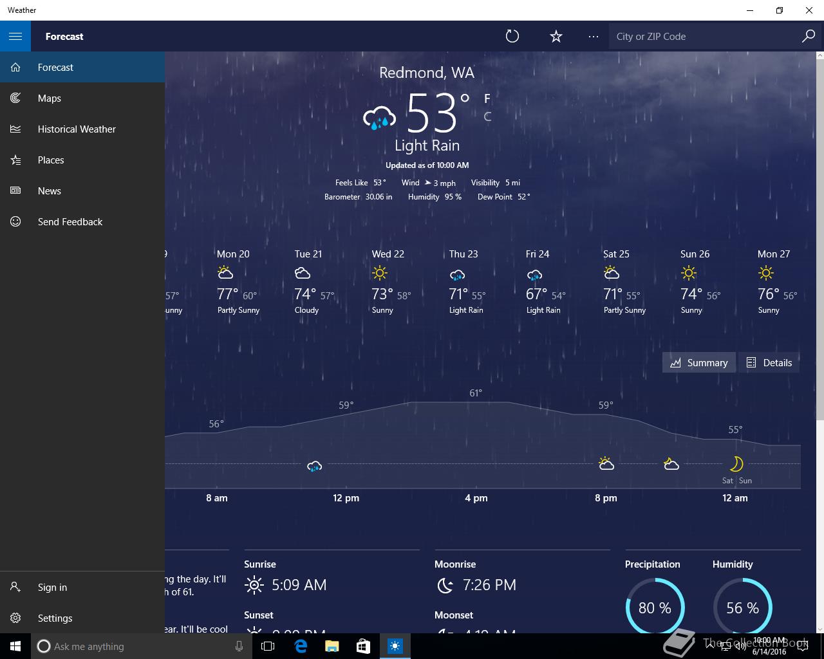The image size is (824, 659).
Task: Click the Sunrise 5:09 AM entry
Action: pos(285,577)
